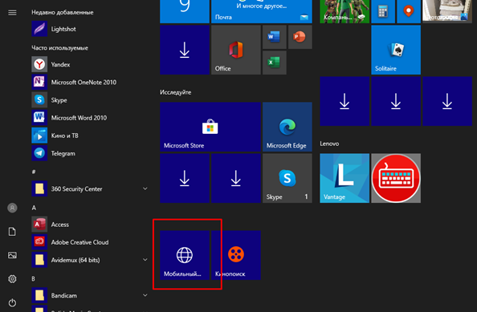This screenshot has height=312, width=477.
Task: Expand the Bandicam folder chevron
Action: click(145, 295)
